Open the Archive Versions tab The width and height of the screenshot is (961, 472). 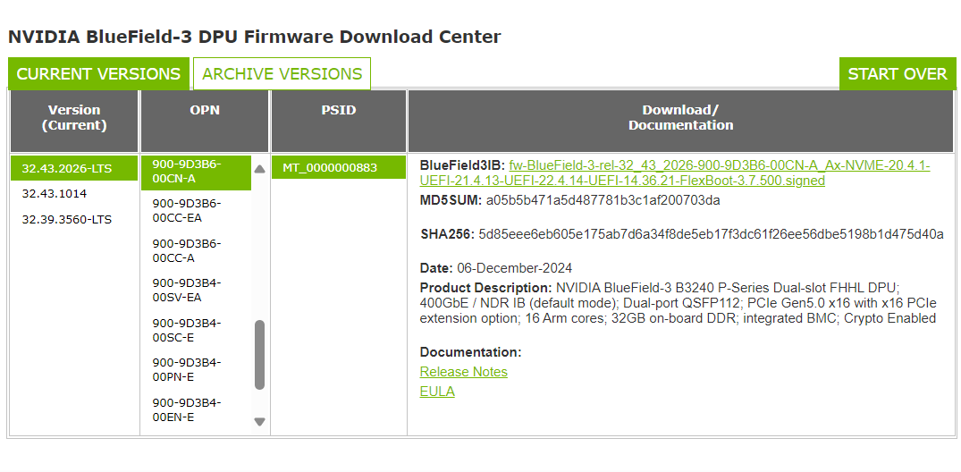[282, 74]
